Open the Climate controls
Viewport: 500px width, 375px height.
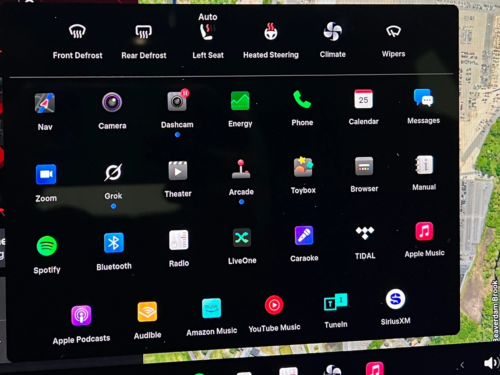pyautogui.click(x=332, y=32)
